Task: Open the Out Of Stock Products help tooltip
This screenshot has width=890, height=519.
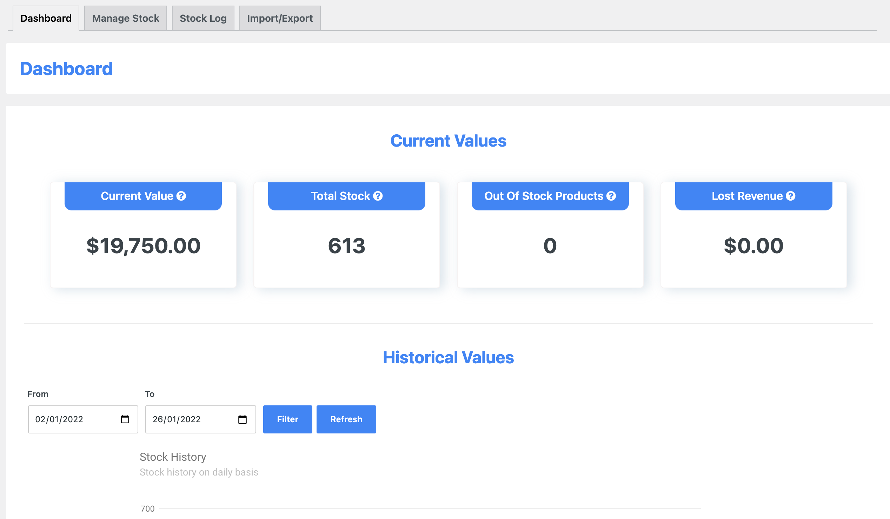Action: (611, 196)
